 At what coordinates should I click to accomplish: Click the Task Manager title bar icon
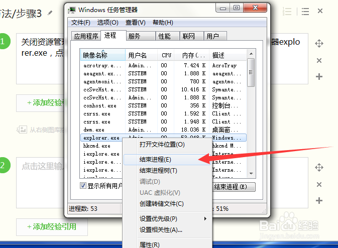72,10
